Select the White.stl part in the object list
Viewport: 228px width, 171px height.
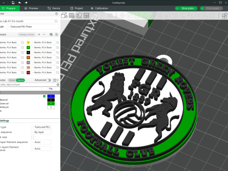[4, 107]
